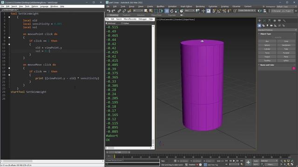Open Rendering menu in 3ds Max
This screenshot has height=167, width=298.
point(200,6)
